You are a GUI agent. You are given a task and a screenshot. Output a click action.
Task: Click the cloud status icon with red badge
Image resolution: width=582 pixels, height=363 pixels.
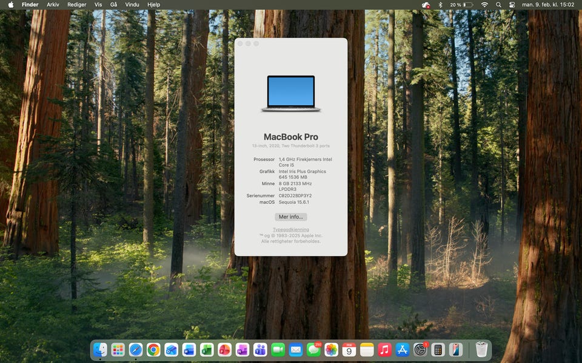tap(426, 5)
